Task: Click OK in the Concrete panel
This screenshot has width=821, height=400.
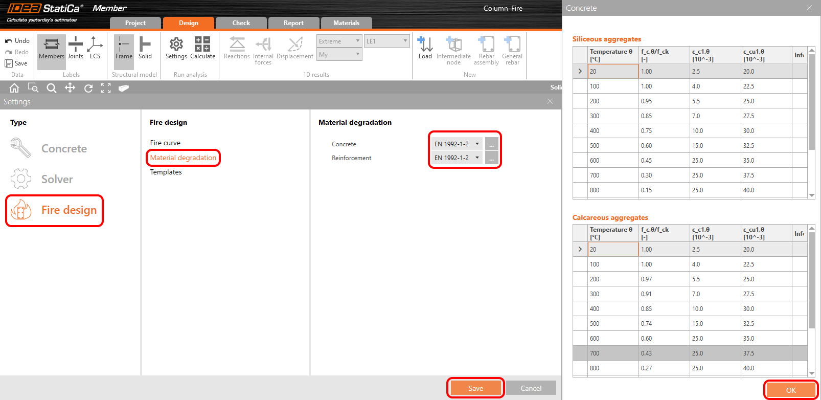Action: coord(790,390)
